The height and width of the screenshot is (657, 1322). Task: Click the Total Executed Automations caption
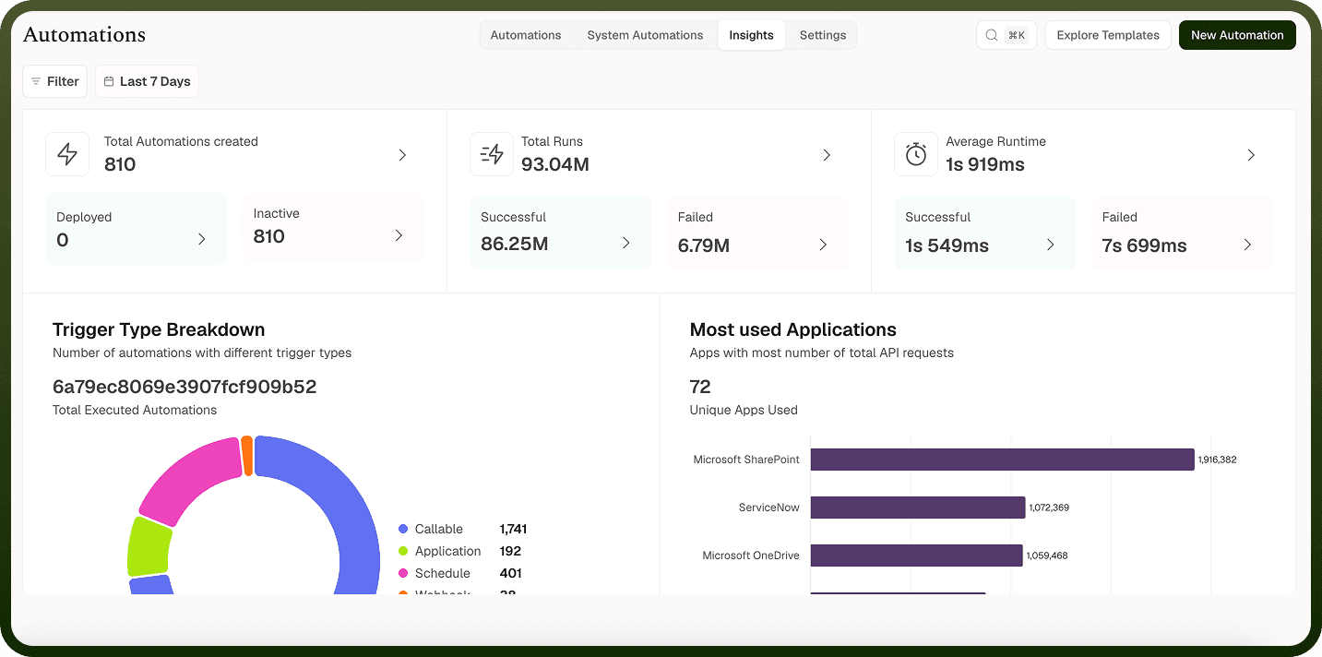coord(135,410)
